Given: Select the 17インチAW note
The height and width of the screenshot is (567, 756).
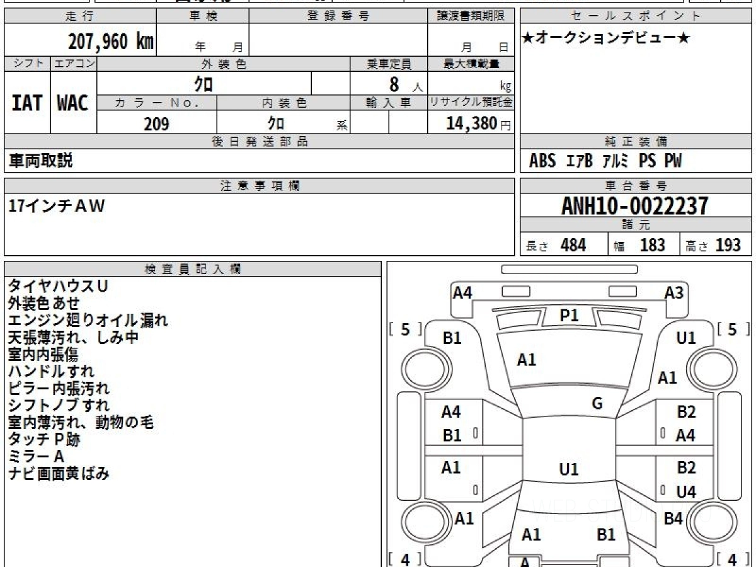Looking at the screenshot, I should point(57,206).
